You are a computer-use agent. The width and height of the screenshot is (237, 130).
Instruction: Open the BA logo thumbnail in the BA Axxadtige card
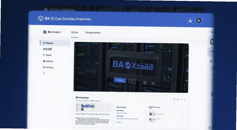[93, 107]
